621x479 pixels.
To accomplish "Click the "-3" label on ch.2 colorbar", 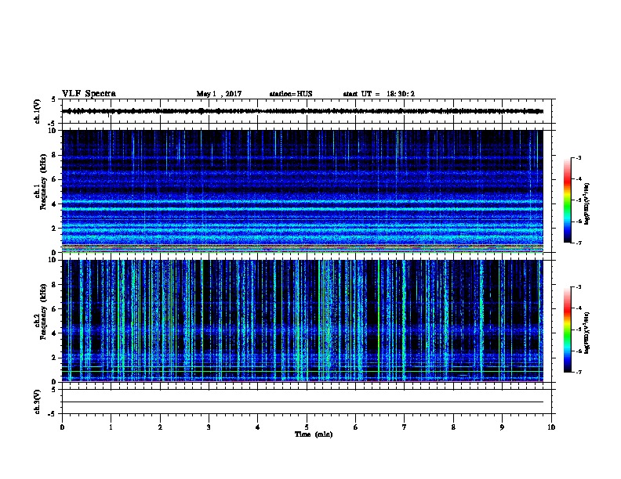I will (x=578, y=287).
